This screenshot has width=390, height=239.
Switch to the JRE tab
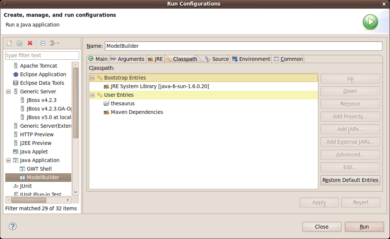[155, 59]
